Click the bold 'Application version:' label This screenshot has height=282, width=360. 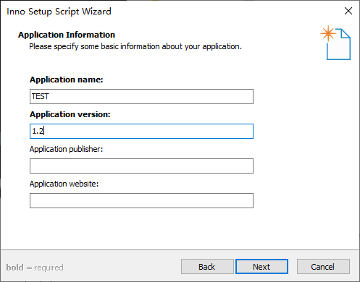click(70, 114)
